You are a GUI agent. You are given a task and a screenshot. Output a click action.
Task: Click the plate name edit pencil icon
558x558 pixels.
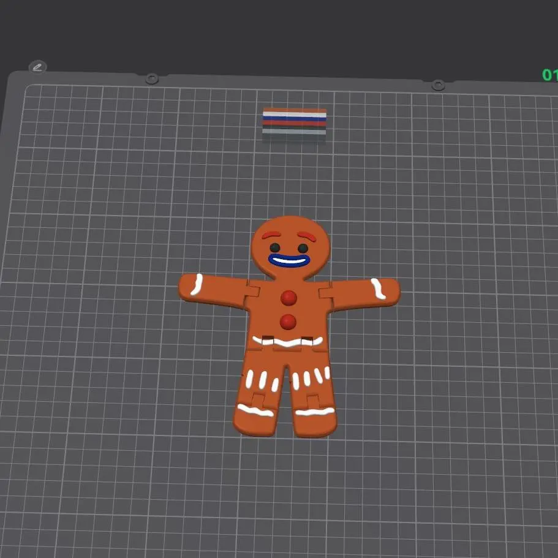(x=37, y=67)
